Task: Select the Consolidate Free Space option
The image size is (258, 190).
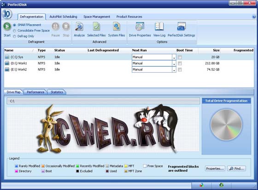Action: coord(14,31)
